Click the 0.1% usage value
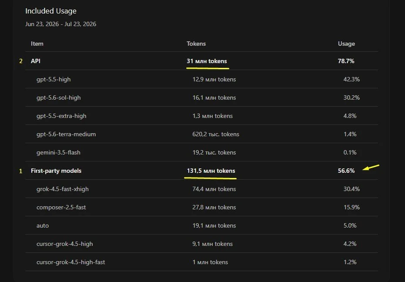 coord(350,152)
